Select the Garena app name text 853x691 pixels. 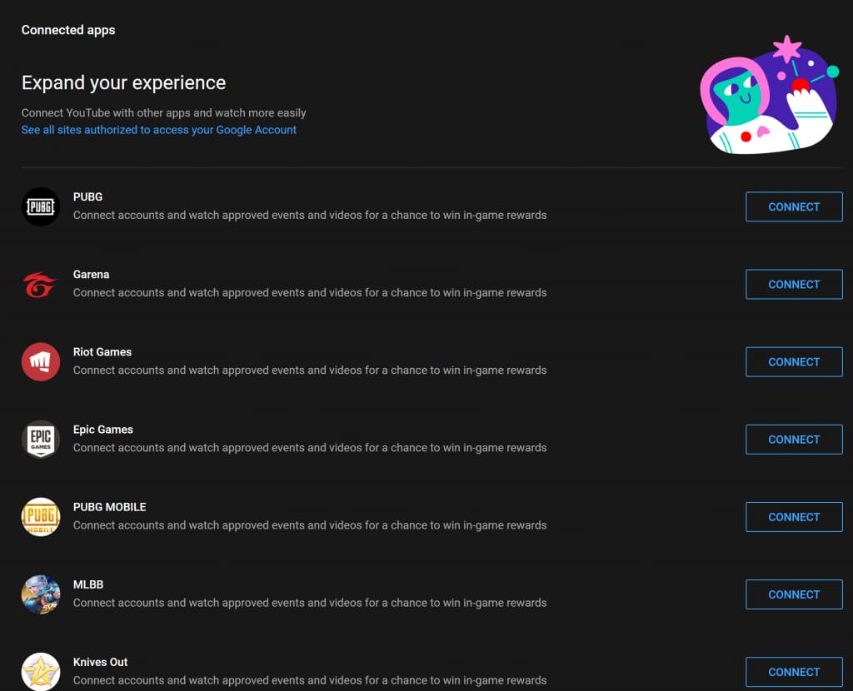point(91,275)
